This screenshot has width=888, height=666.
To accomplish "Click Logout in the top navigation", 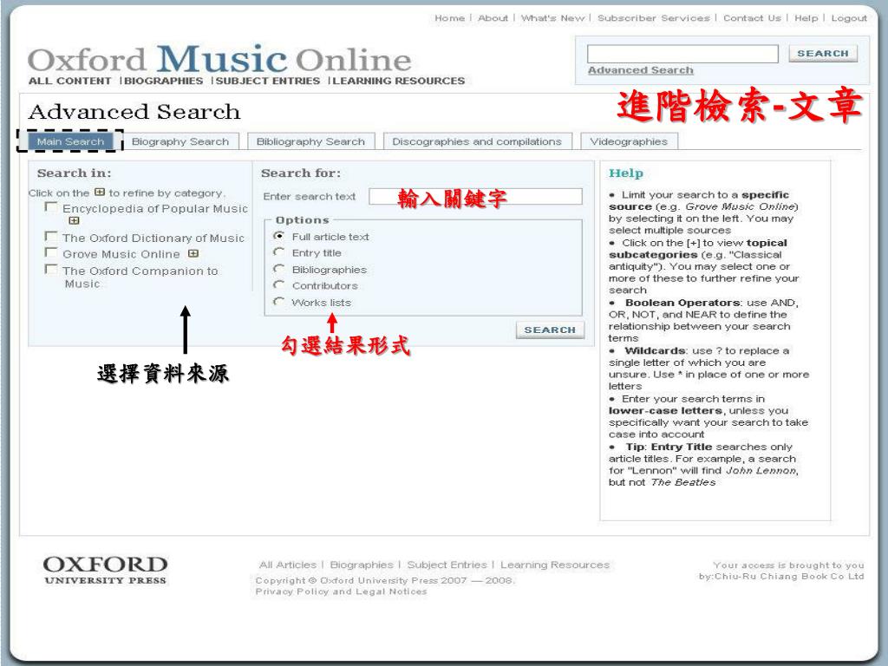I will pos(849,18).
